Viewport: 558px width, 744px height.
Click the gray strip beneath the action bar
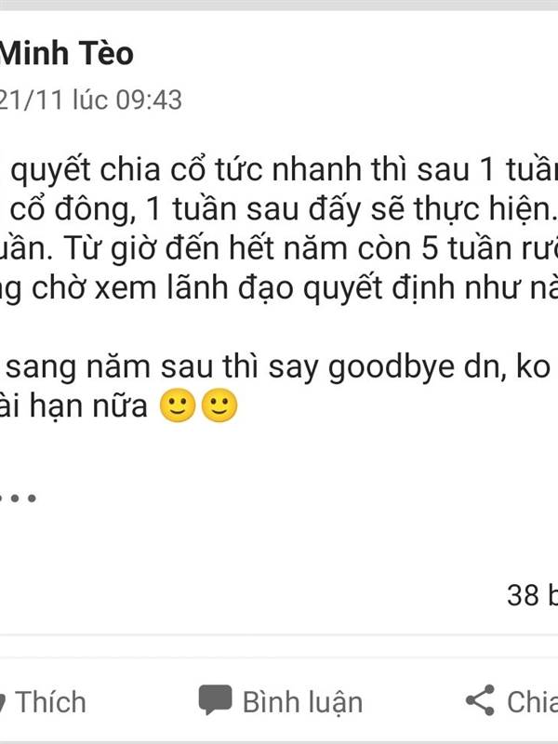[279, 741]
